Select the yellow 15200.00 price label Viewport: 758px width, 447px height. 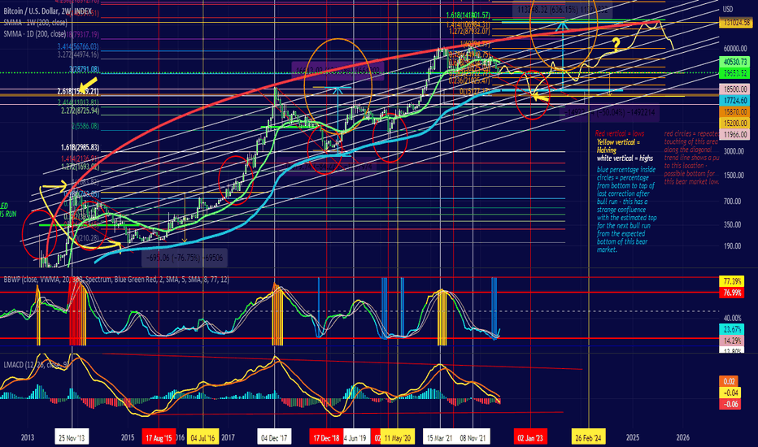point(736,124)
